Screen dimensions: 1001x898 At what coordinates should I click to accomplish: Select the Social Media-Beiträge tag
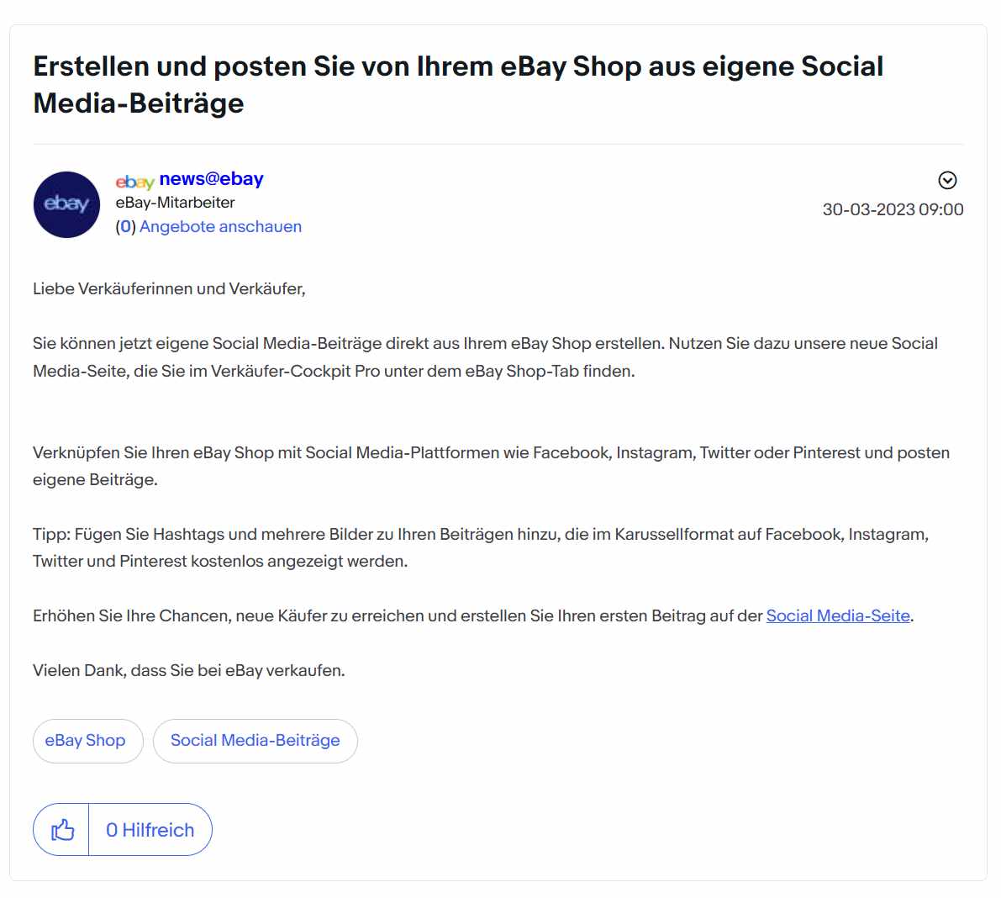click(x=256, y=741)
